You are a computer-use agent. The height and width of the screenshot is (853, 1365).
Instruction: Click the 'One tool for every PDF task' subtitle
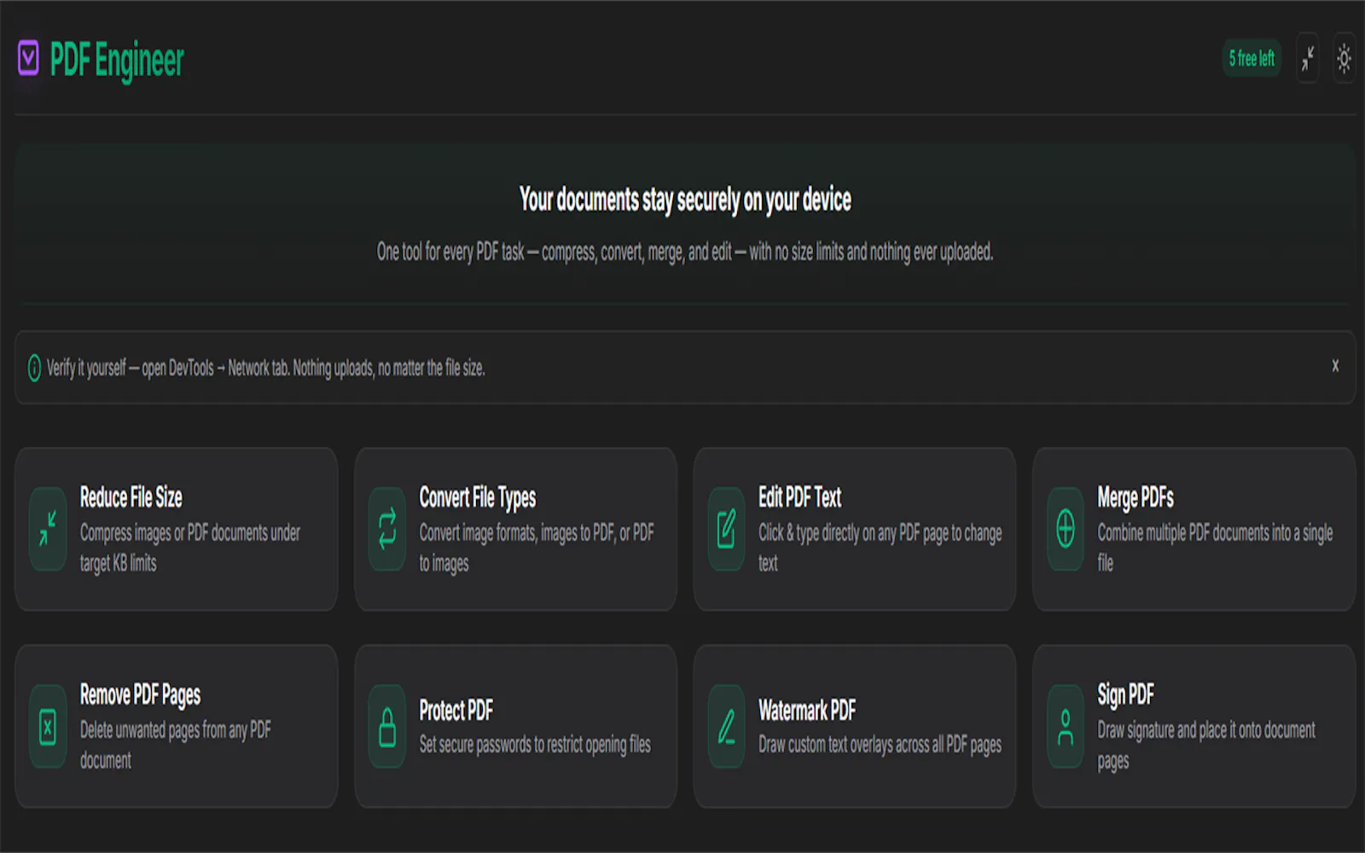[x=685, y=252]
